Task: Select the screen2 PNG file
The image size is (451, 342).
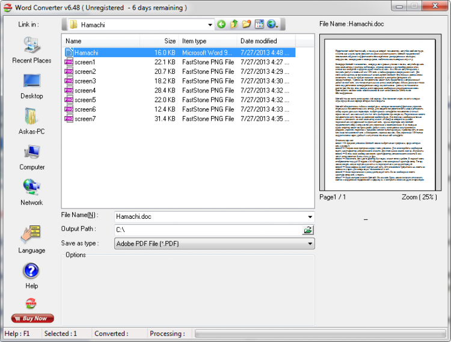Action: (x=179, y=72)
